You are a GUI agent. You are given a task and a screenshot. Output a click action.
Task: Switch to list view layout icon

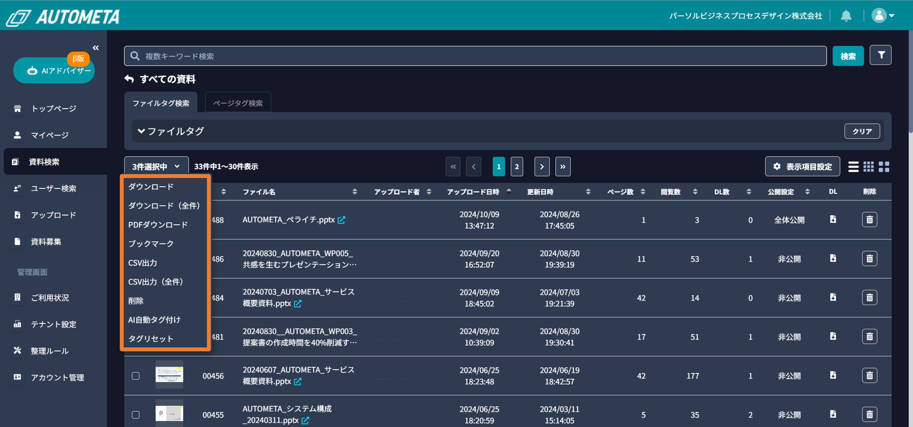click(x=853, y=167)
